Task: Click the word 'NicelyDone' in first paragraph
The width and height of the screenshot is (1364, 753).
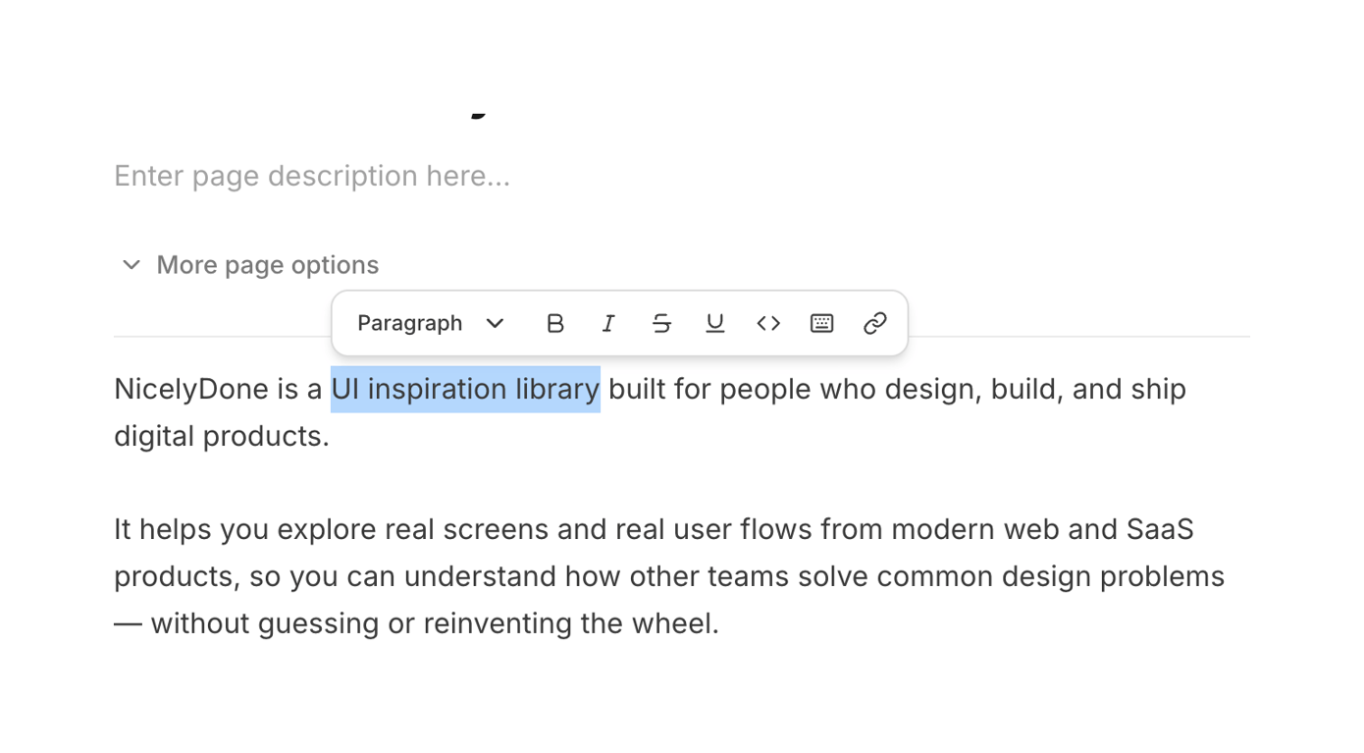Action: [191, 390]
